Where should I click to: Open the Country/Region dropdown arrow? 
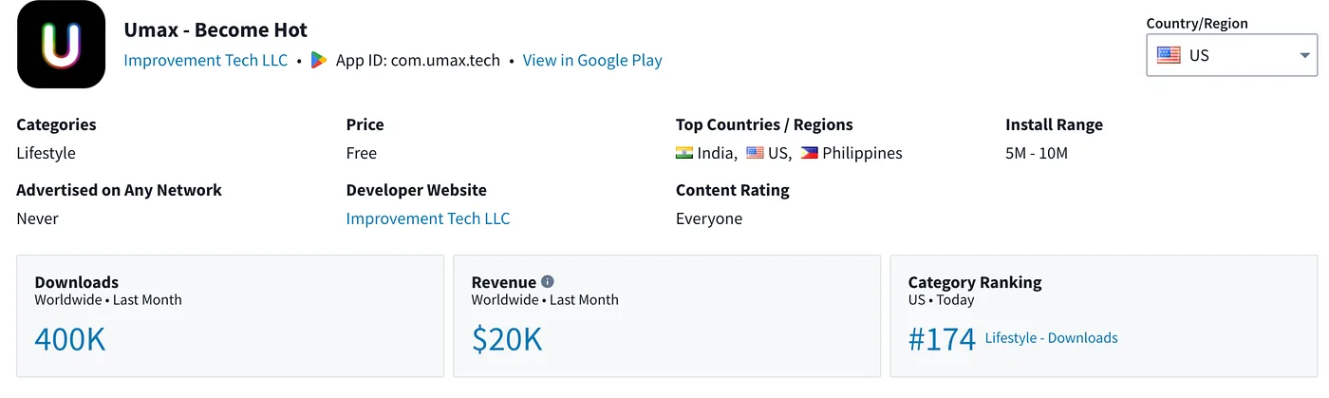click(x=1304, y=55)
